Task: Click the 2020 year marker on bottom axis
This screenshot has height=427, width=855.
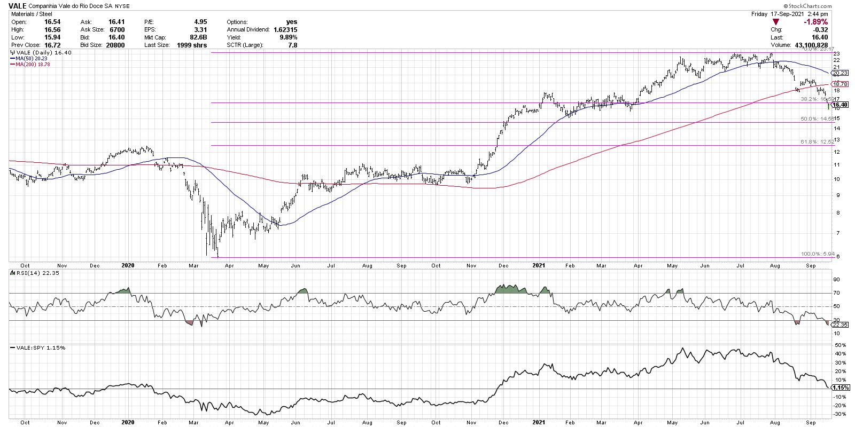Action: tap(128, 422)
